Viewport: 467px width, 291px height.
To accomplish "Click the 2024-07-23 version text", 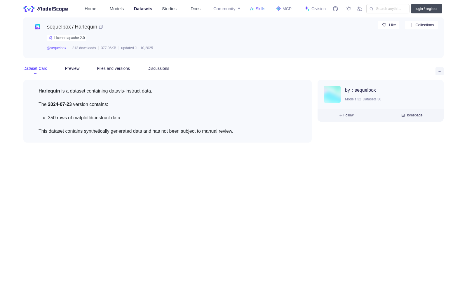I will tap(60, 104).
